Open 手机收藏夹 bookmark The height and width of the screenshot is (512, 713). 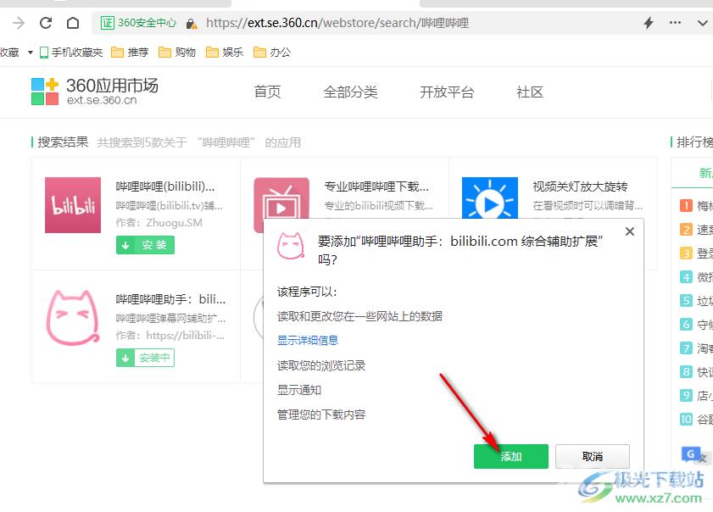(71, 53)
